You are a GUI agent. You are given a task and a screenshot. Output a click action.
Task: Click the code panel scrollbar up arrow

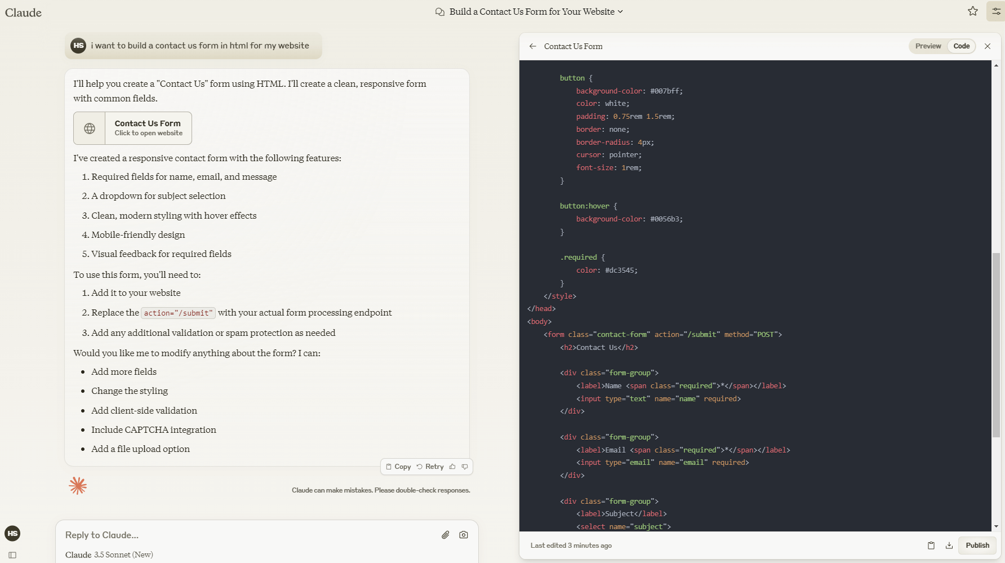[996, 66]
